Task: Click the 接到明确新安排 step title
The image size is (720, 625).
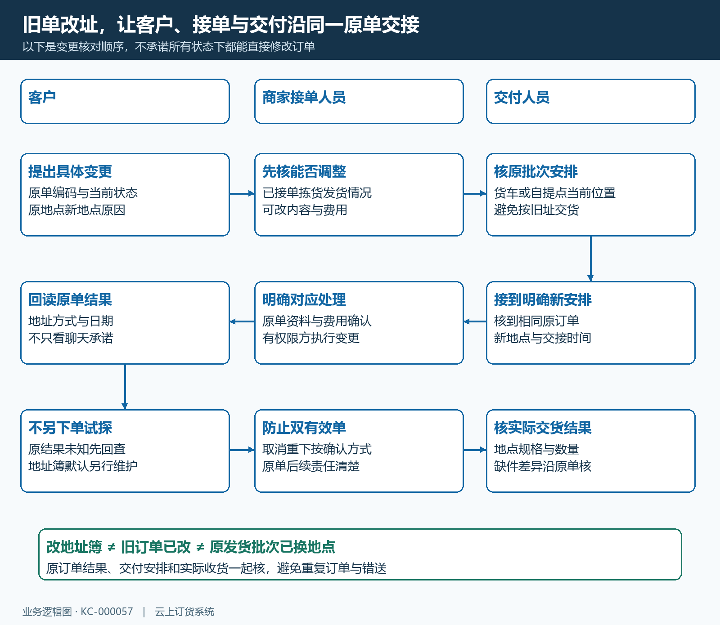Action: 543,300
